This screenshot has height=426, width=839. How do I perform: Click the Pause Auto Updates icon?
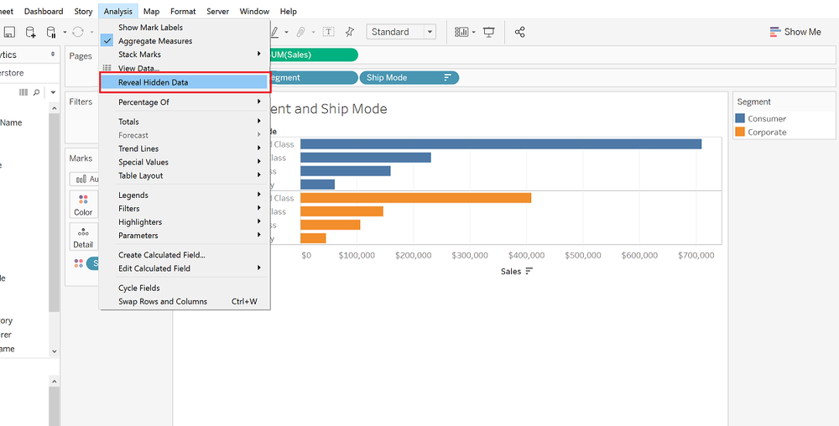pyautogui.click(x=51, y=32)
